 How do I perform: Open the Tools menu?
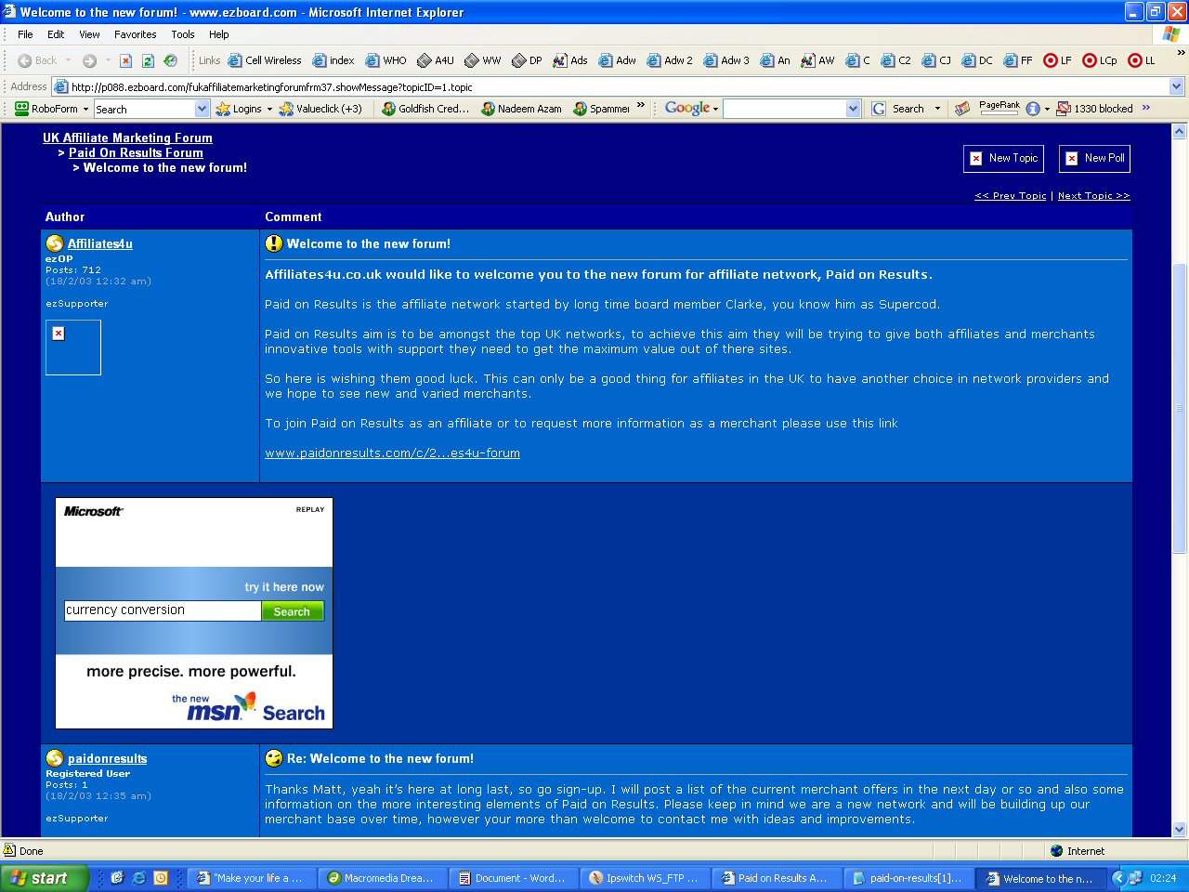click(x=183, y=34)
